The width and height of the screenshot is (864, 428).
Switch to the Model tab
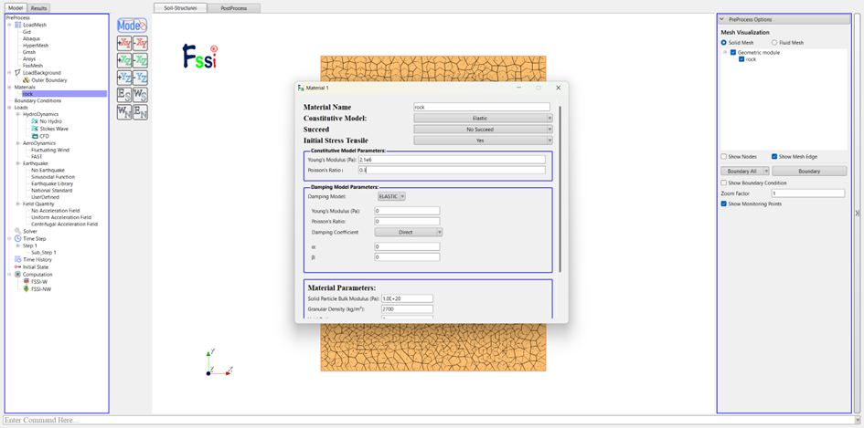pos(15,7)
